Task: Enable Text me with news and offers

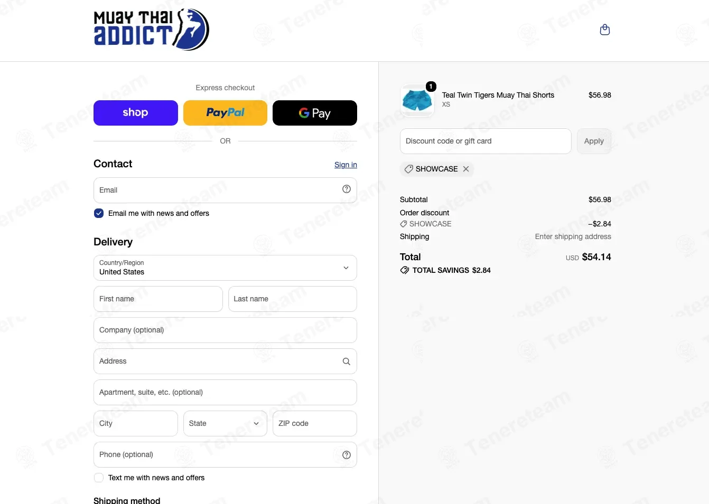Action: [x=99, y=478]
